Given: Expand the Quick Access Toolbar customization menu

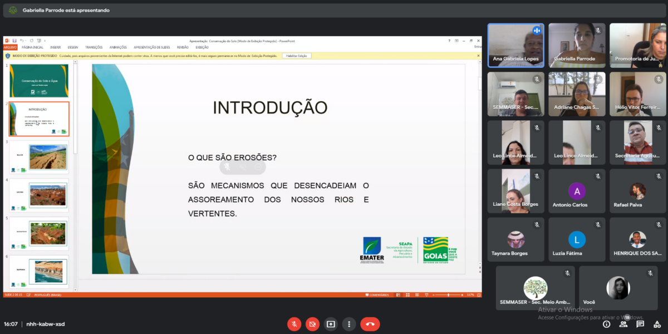Looking at the screenshot, I should click(x=45, y=41).
